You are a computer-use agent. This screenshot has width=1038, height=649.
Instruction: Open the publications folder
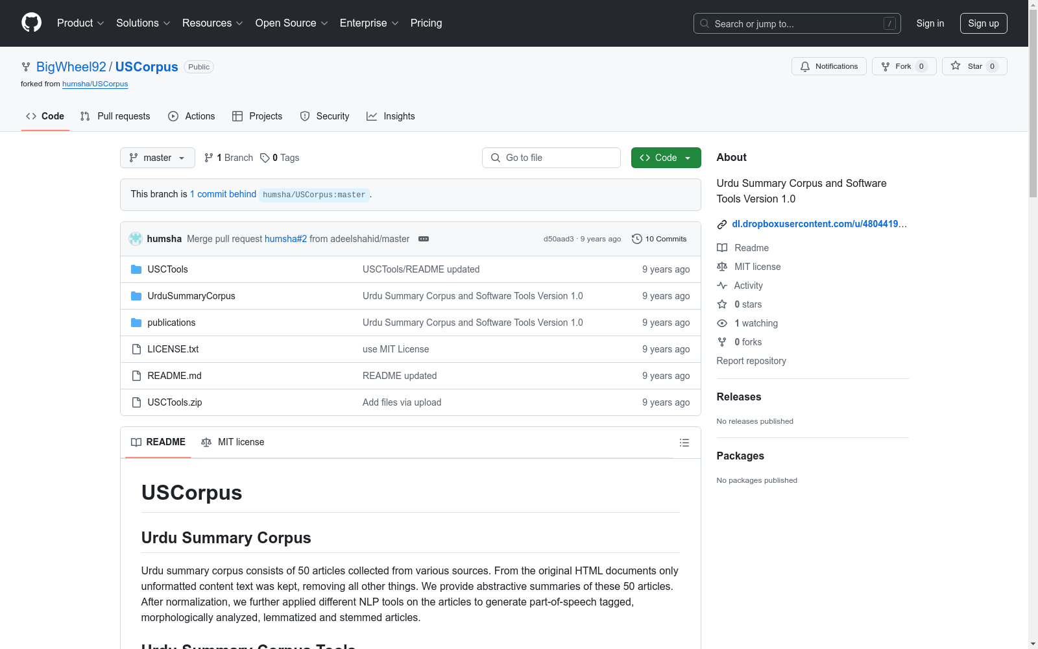(171, 323)
